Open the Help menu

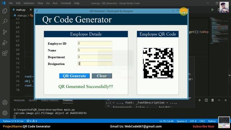pos(77,3)
